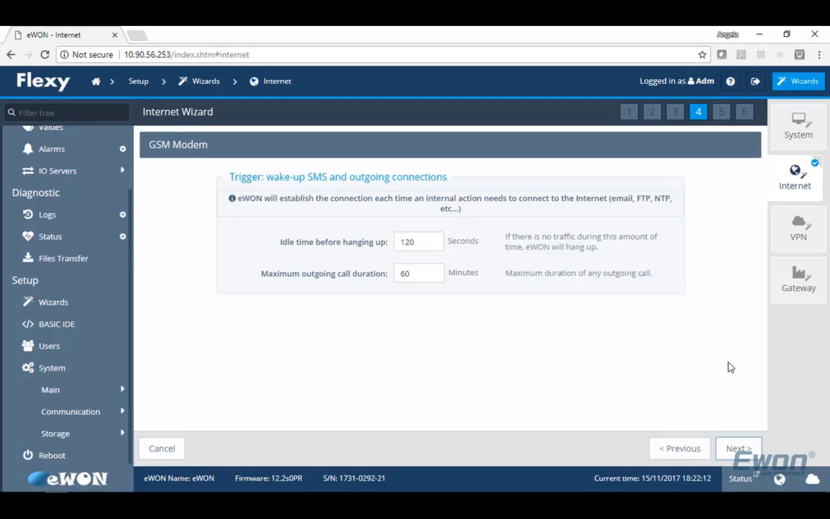Click the Adm user name

[705, 81]
